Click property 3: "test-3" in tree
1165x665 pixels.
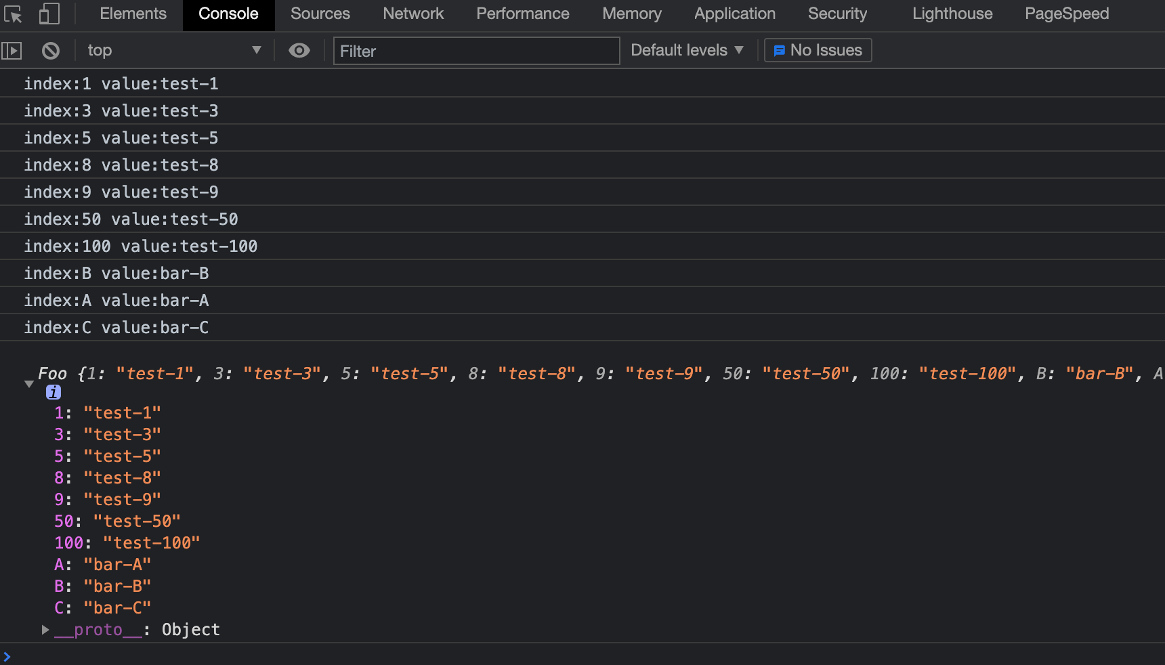[x=108, y=435]
